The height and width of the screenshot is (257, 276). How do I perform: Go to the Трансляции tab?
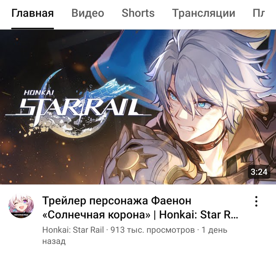click(x=203, y=13)
